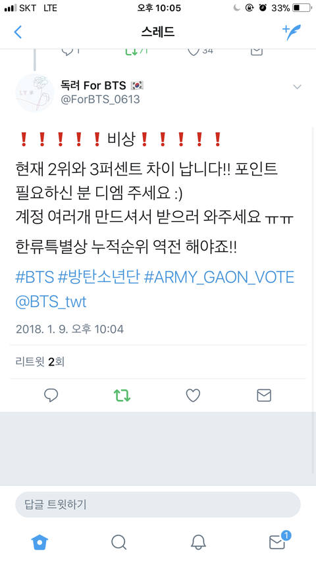Viewport: 316px width, 561px height.
Task: Open the Home tab
Action: pyautogui.click(x=39, y=542)
